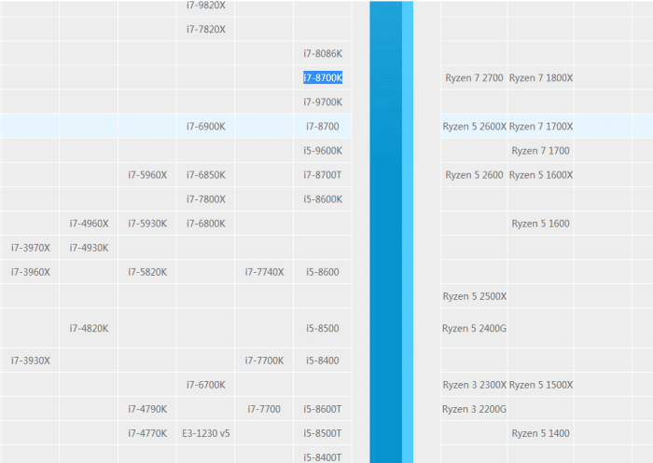Click the i7-6850K cell
The width and height of the screenshot is (653, 463).
point(206,175)
